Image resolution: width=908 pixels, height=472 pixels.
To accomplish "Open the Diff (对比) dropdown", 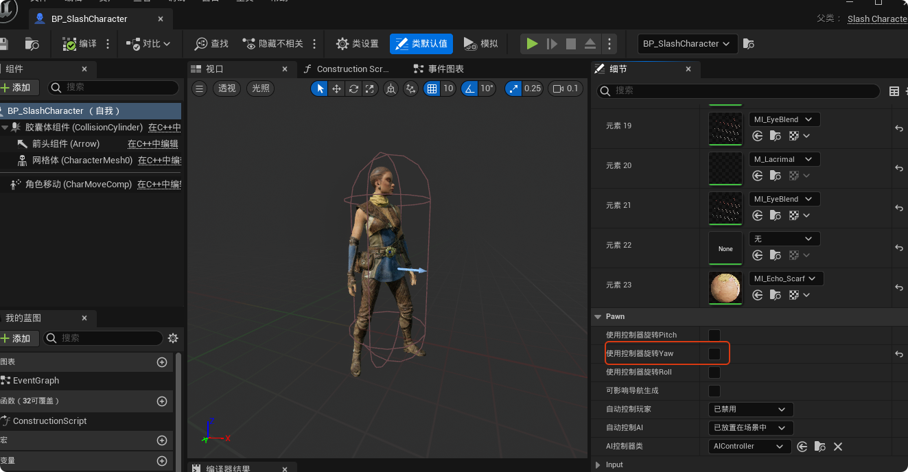I will pyautogui.click(x=148, y=44).
